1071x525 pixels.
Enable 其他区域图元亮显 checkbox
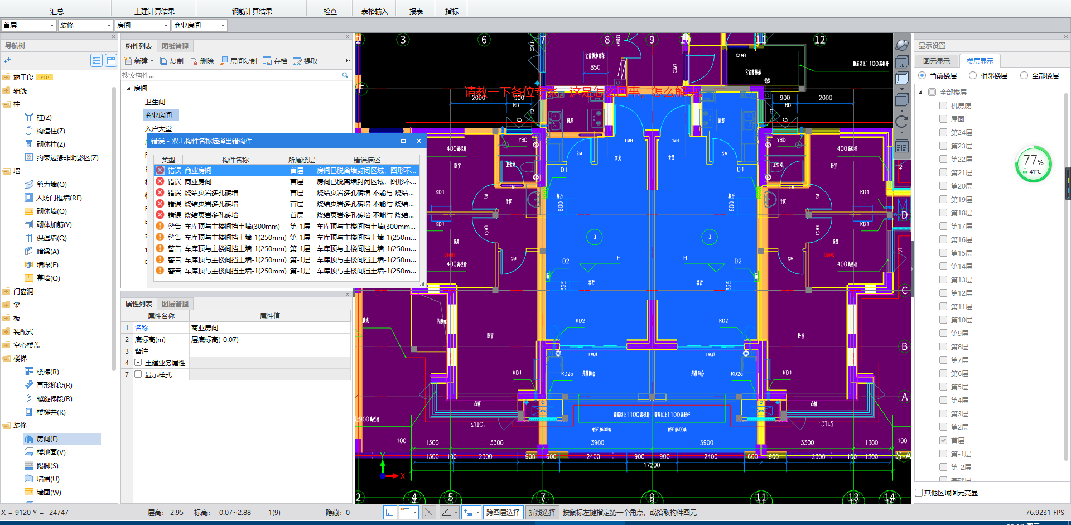919,493
